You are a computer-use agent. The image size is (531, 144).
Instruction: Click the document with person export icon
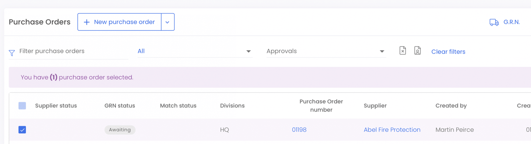click(x=417, y=51)
